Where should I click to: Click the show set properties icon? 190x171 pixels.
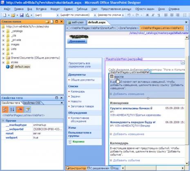20,110
